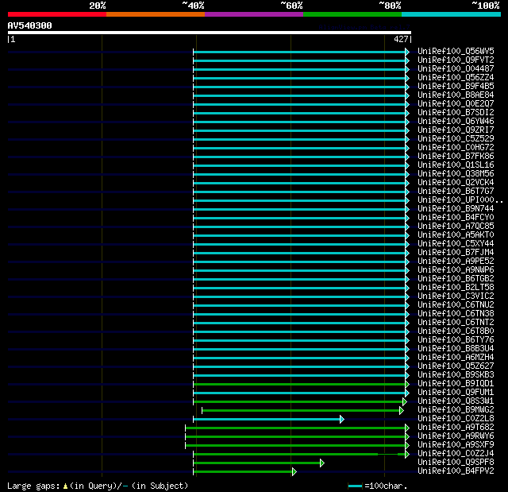Click UniRef100_Q9SPF8 hit label
Image resolution: width=508 pixels, height=492 pixels.
point(456,462)
